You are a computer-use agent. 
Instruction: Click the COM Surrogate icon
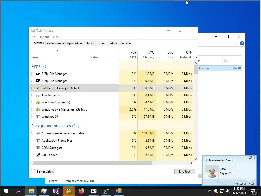38,148
